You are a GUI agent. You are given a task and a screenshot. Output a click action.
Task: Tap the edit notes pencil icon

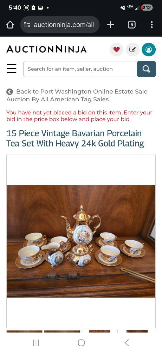pos(132,49)
